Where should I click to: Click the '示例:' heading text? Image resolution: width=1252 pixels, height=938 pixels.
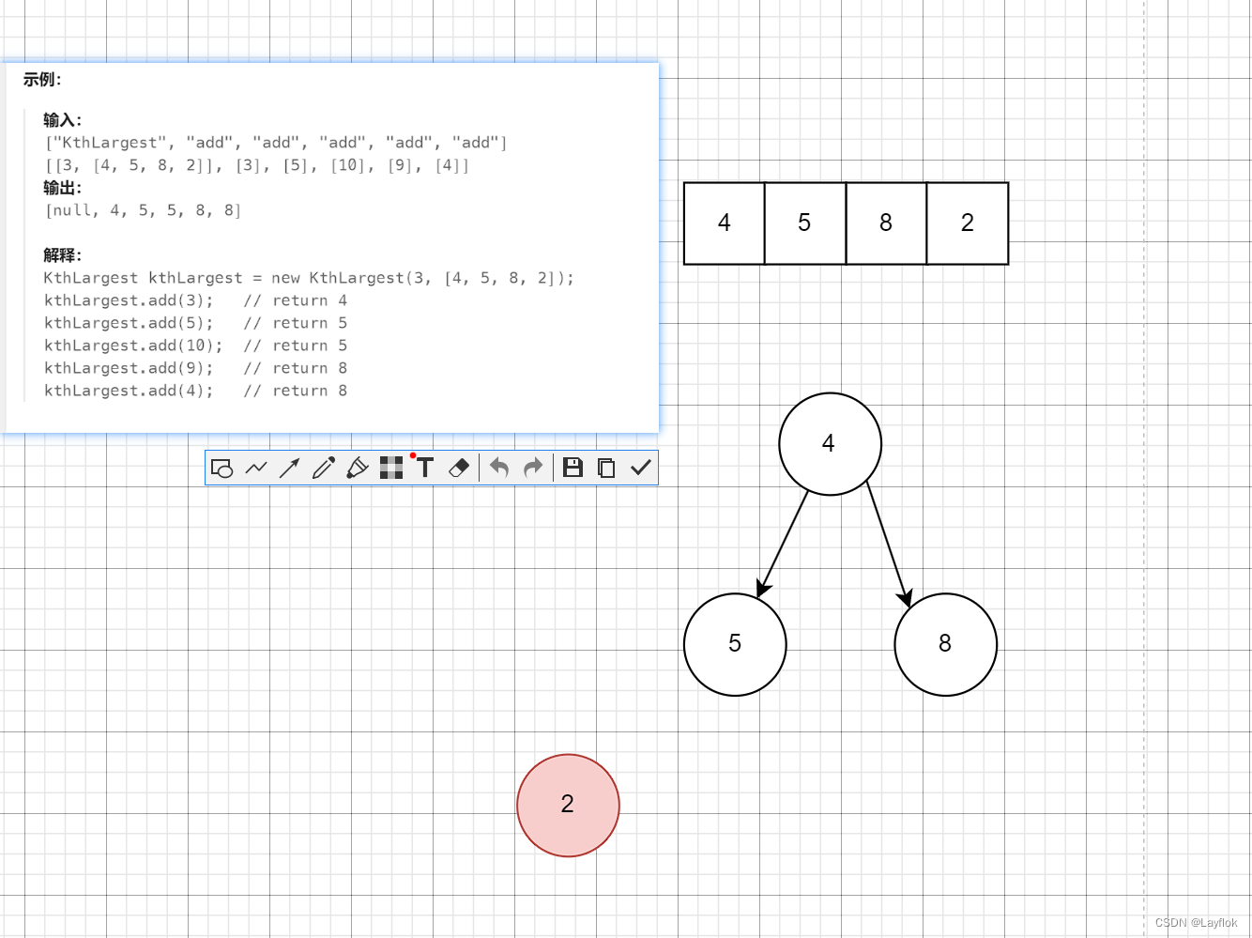(42, 80)
